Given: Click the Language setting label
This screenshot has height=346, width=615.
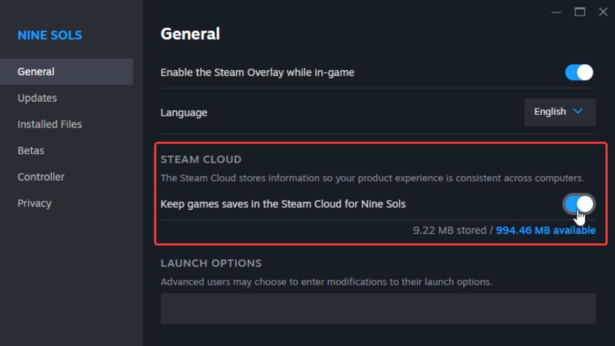Looking at the screenshot, I should [184, 113].
